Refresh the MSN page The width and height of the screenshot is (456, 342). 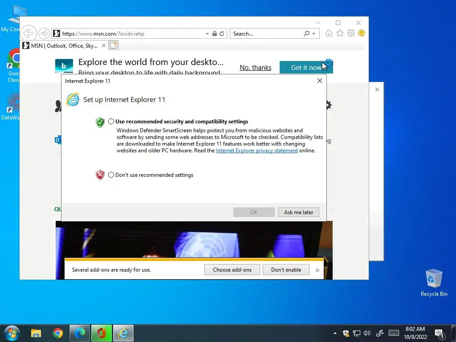pyautogui.click(x=222, y=33)
